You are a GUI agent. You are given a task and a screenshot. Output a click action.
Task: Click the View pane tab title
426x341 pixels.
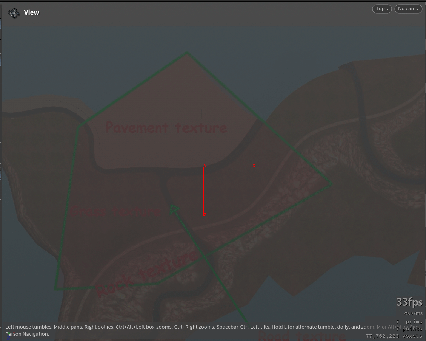pos(31,12)
